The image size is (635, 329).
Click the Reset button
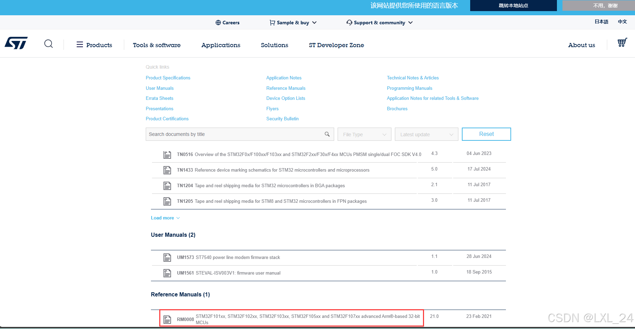pos(486,134)
